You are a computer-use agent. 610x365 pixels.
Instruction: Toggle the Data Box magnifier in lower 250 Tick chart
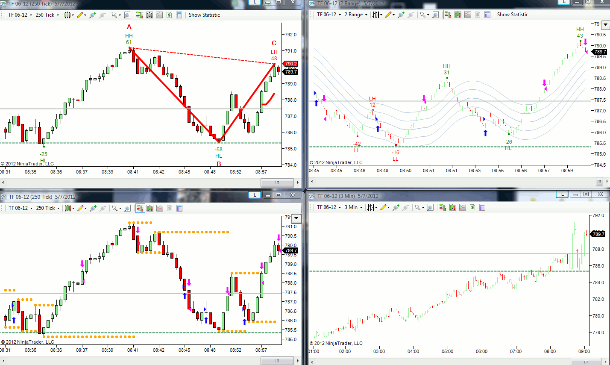tap(127, 208)
